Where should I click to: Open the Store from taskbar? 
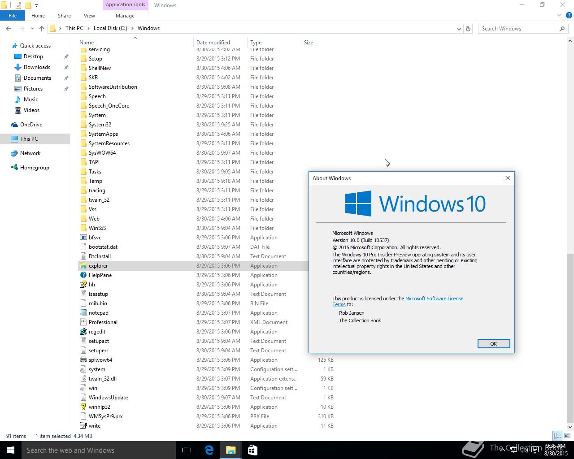(x=252, y=450)
